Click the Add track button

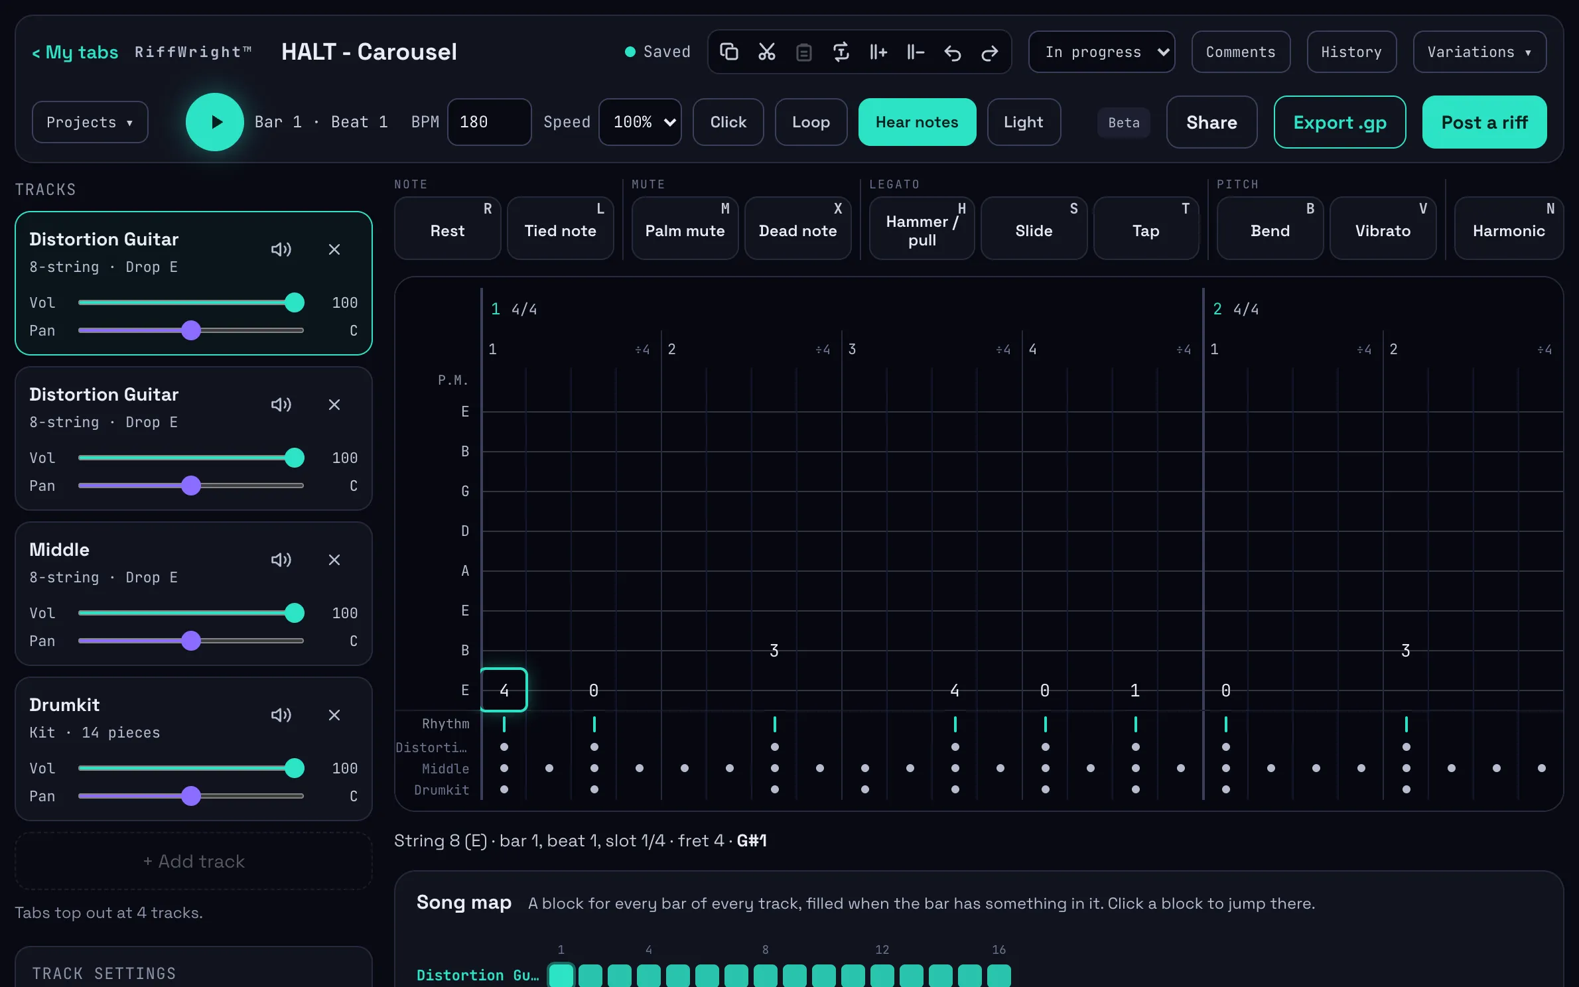[x=194, y=861]
